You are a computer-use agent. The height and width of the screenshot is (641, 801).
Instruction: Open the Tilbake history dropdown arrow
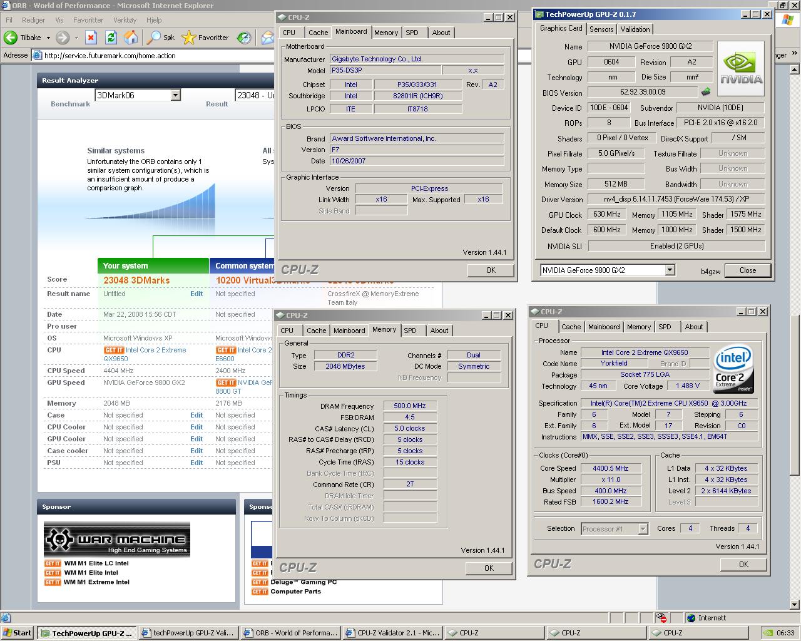[x=48, y=38]
